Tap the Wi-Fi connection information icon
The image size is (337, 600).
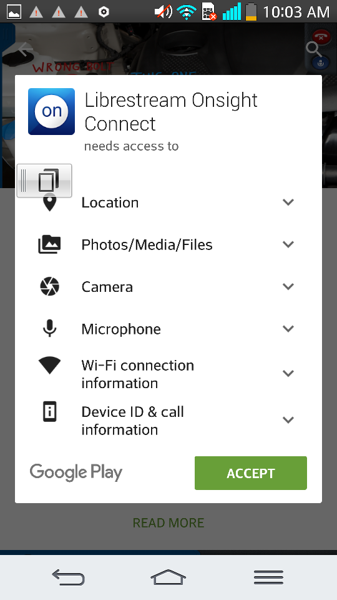pyautogui.click(x=50, y=366)
